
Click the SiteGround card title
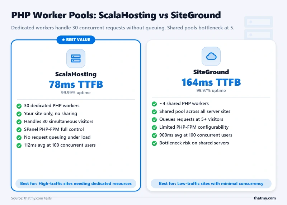click(x=211, y=72)
